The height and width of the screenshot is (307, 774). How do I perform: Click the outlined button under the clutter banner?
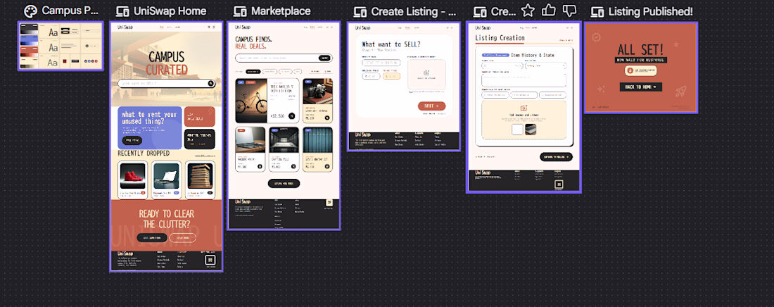[x=183, y=238]
